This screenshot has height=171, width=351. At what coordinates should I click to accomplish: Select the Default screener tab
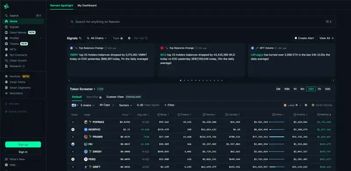(77, 97)
